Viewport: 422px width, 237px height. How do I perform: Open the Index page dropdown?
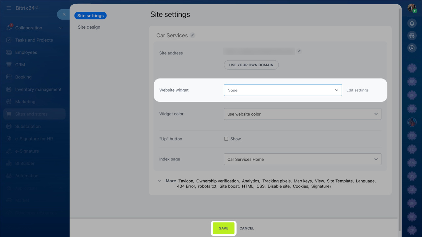tap(302, 159)
